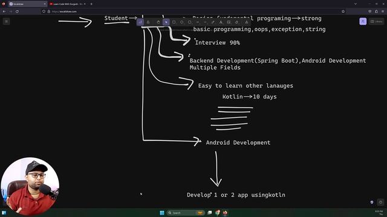Select the Insert image tool
387x217 pixels.
pyautogui.click(x=229, y=22)
